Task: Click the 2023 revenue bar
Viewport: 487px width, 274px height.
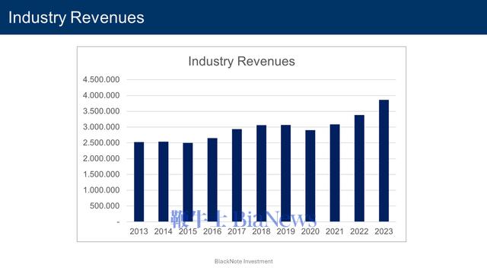Action: [384, 161]
